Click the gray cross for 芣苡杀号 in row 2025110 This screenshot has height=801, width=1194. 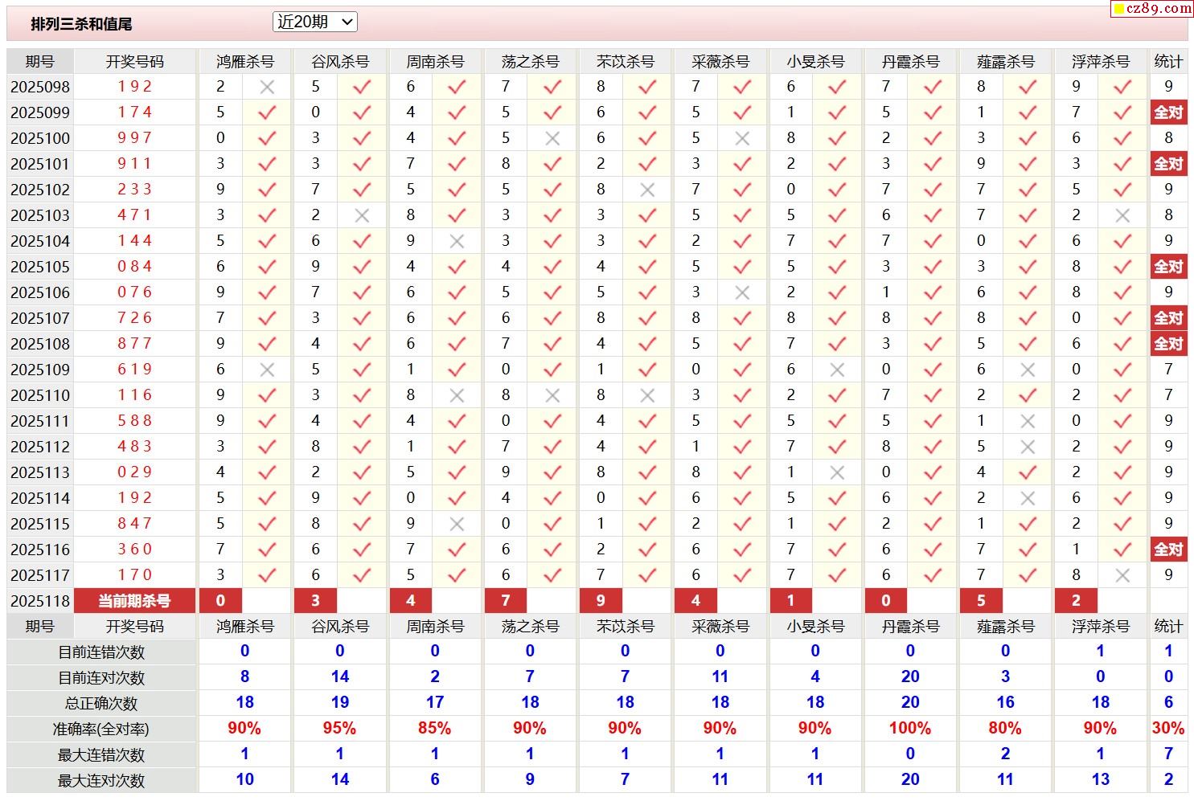[x=647, y=395]
